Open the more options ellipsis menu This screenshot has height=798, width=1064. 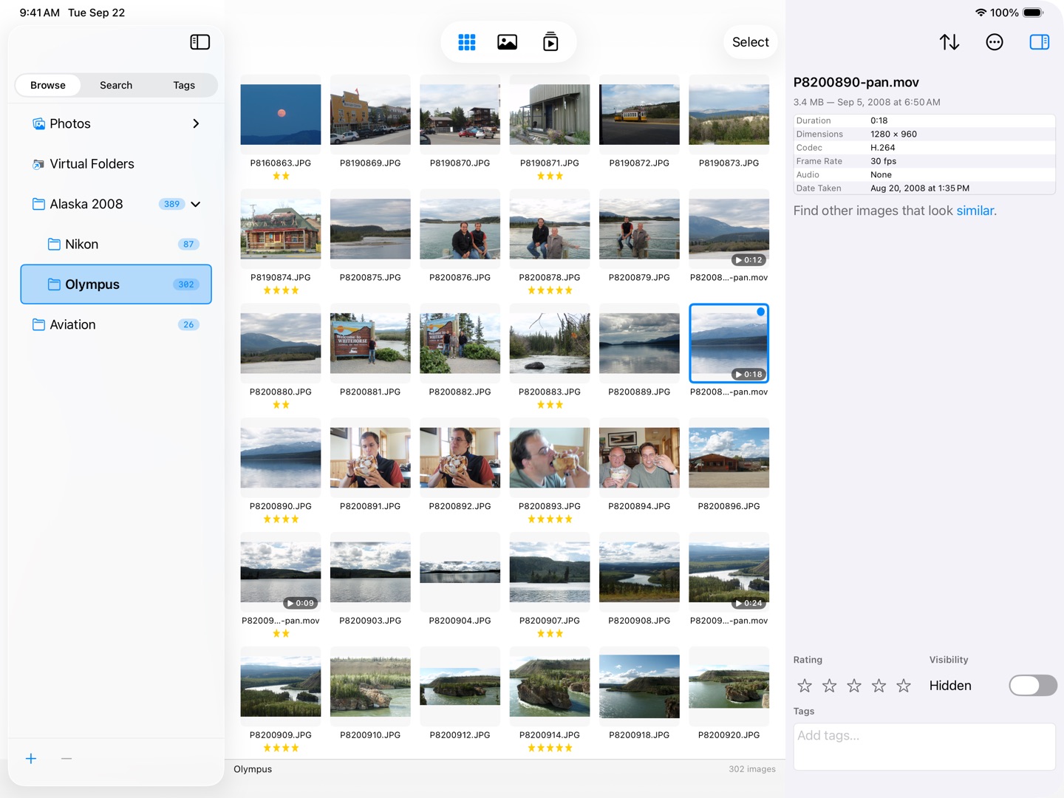995,42
